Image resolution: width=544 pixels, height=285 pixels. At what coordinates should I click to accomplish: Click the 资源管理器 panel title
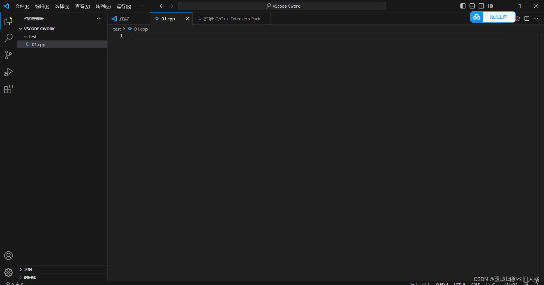(34, 19)
